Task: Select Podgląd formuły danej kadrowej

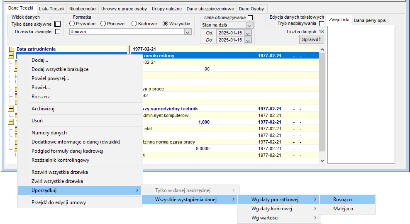Action: pos(67,151)
